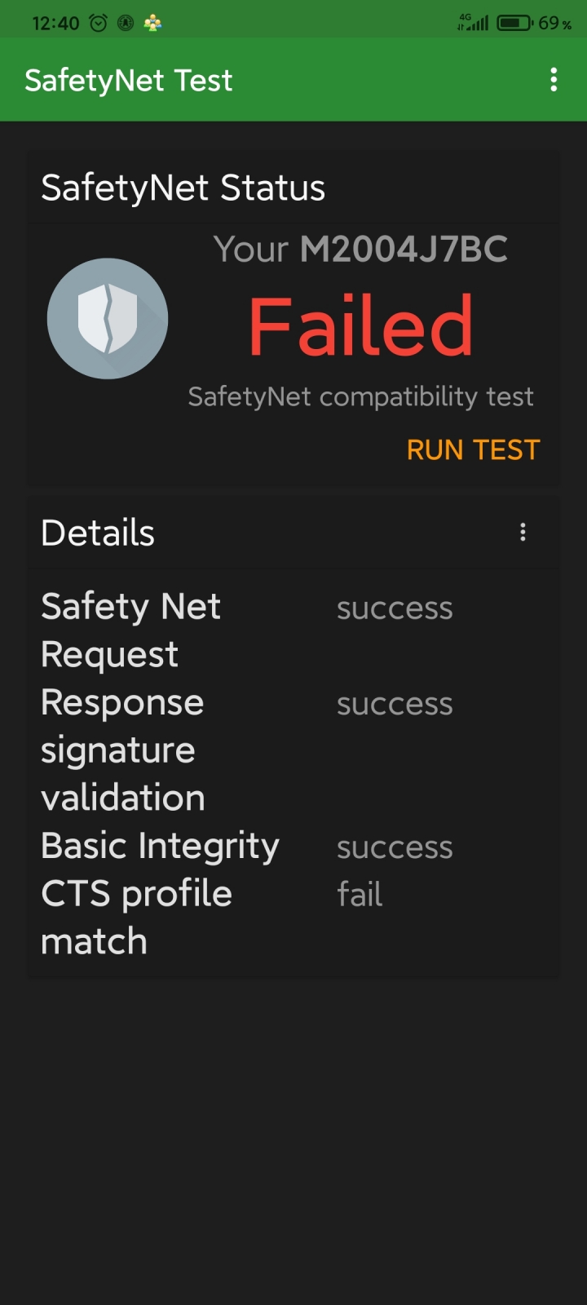
Task: Tap the circular notification icon after the alarm
Action: 126,23
